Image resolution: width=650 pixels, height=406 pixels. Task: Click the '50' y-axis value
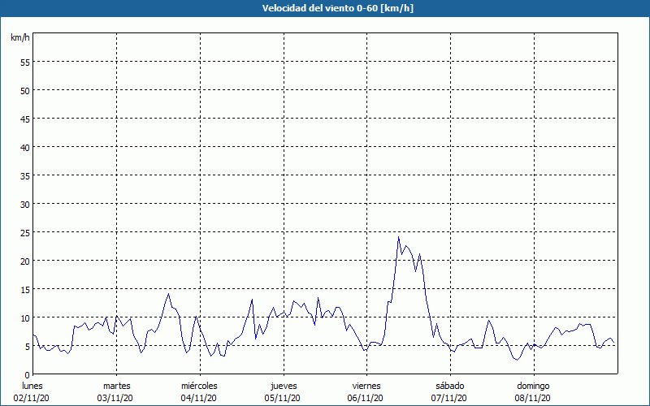tap(25, 91)
